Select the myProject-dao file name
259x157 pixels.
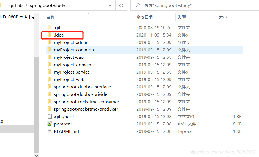(x=69, y=57)
